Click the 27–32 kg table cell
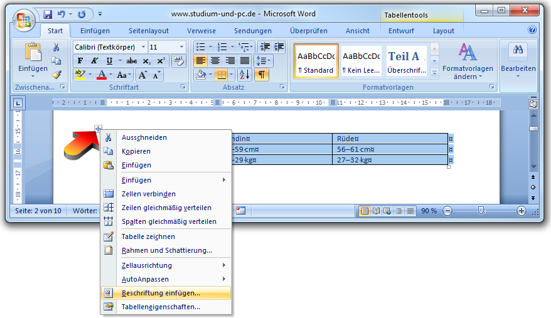 [390, 160]
